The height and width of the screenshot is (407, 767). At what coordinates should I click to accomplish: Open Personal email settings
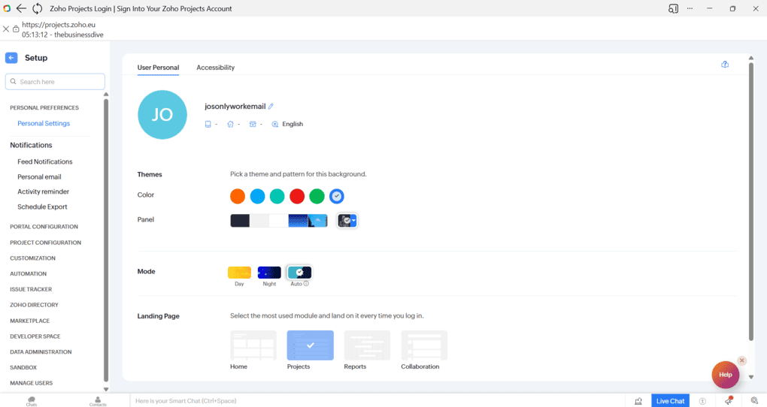pos(39,177)
